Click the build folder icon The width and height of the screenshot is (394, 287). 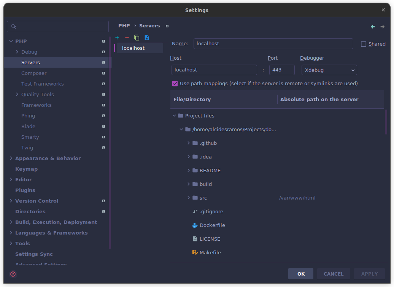[x=195, y=184]
